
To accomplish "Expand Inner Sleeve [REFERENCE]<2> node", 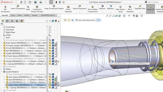I will point(4,77).
